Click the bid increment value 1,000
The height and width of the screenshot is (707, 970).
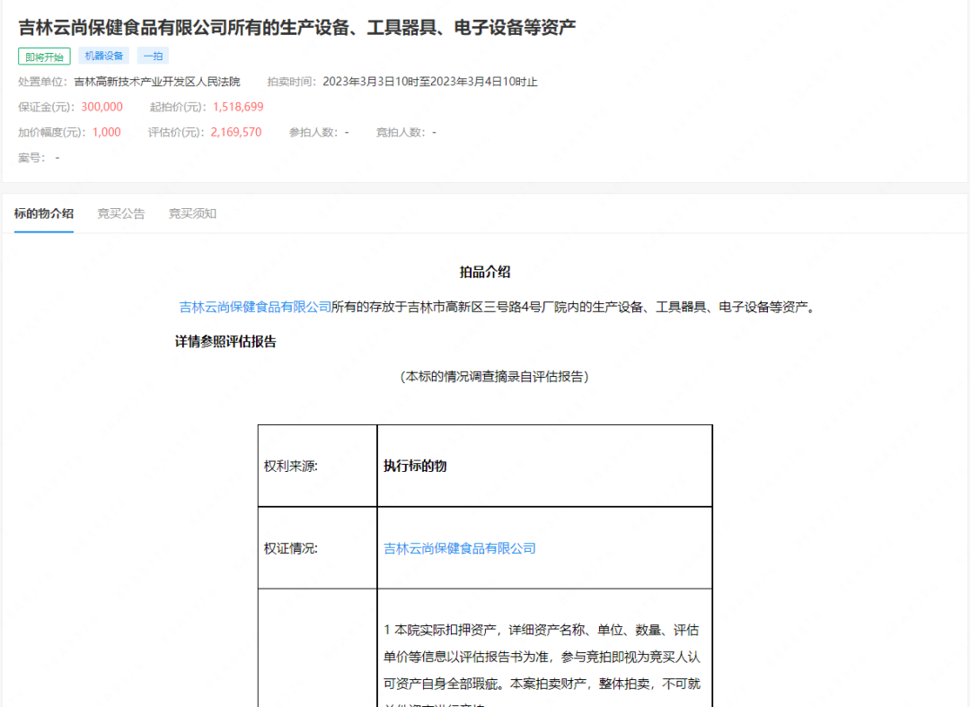[106, 132]
